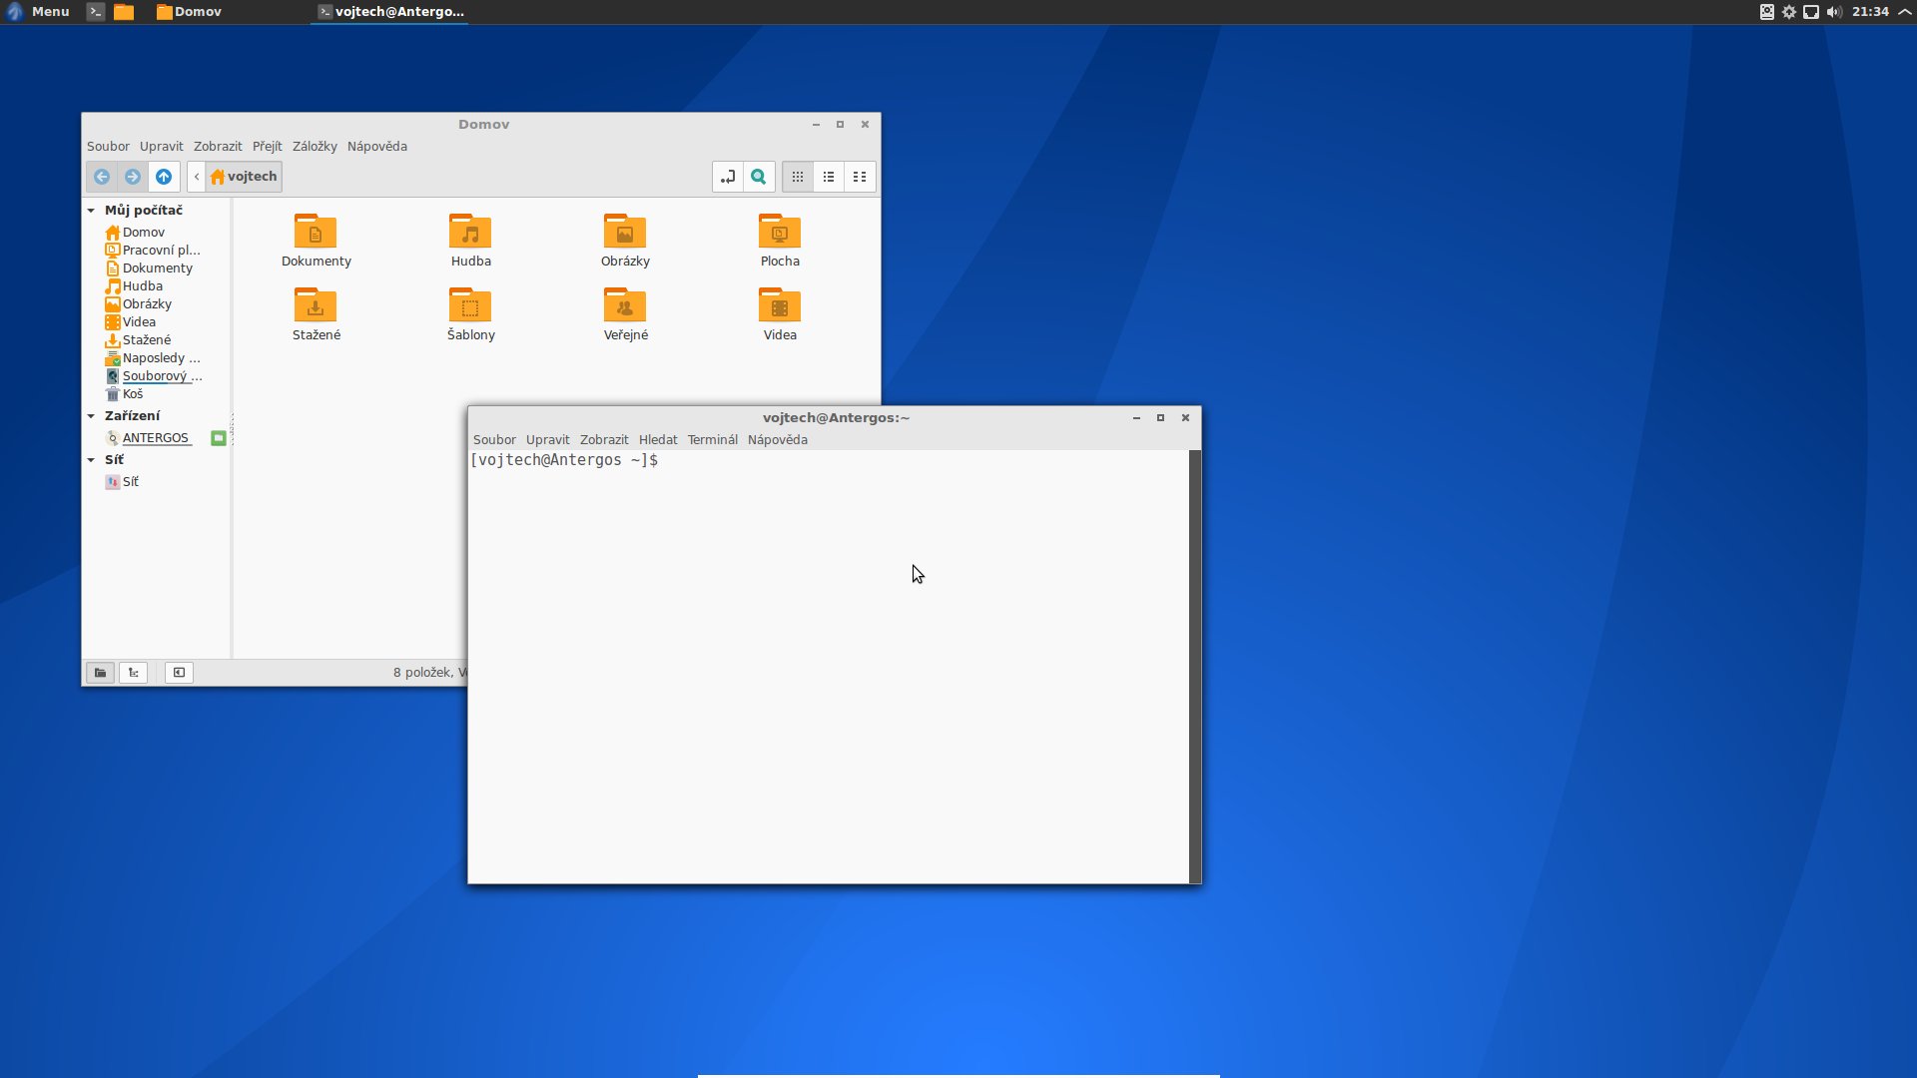The width and height of the screenshot is (1917, 1078).
Task: Go up to parent folder
Action: (x=164, y=177)
